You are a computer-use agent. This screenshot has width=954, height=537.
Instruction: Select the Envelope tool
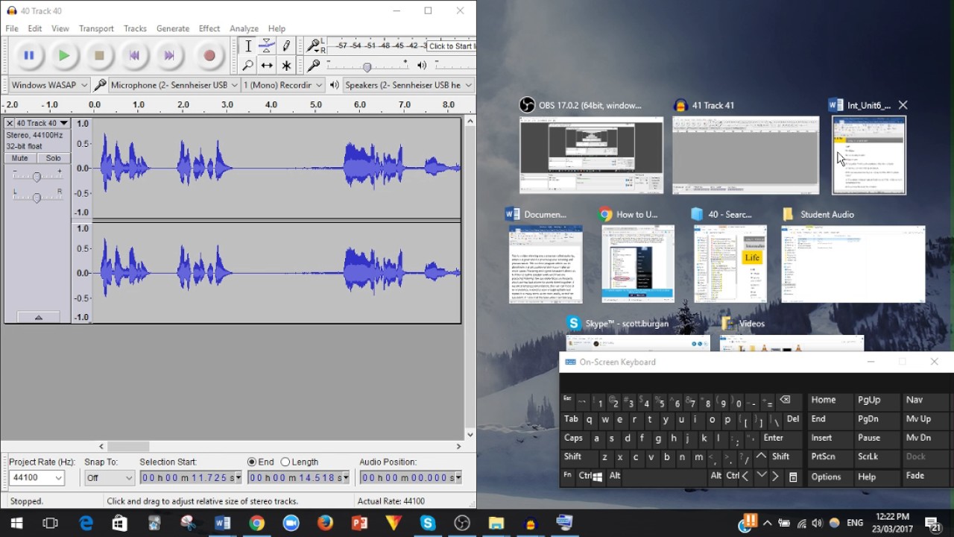[x=267, y=46]
